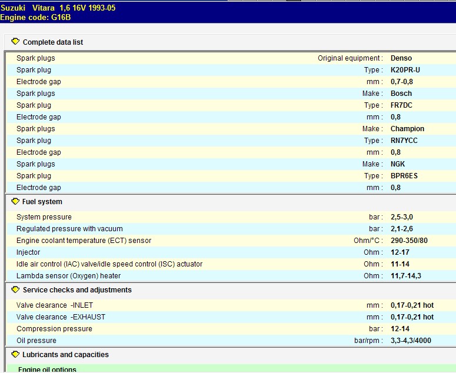
Task: Collapse the Complete data list heading text
Action: (x=52, y=42)
